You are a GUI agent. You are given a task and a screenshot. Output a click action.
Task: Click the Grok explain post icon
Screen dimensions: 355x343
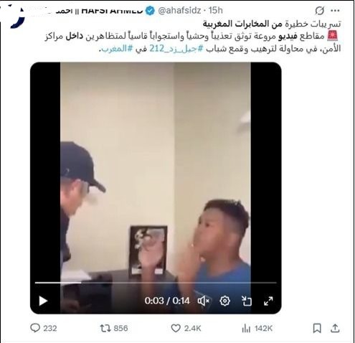(x=319, y=11)
